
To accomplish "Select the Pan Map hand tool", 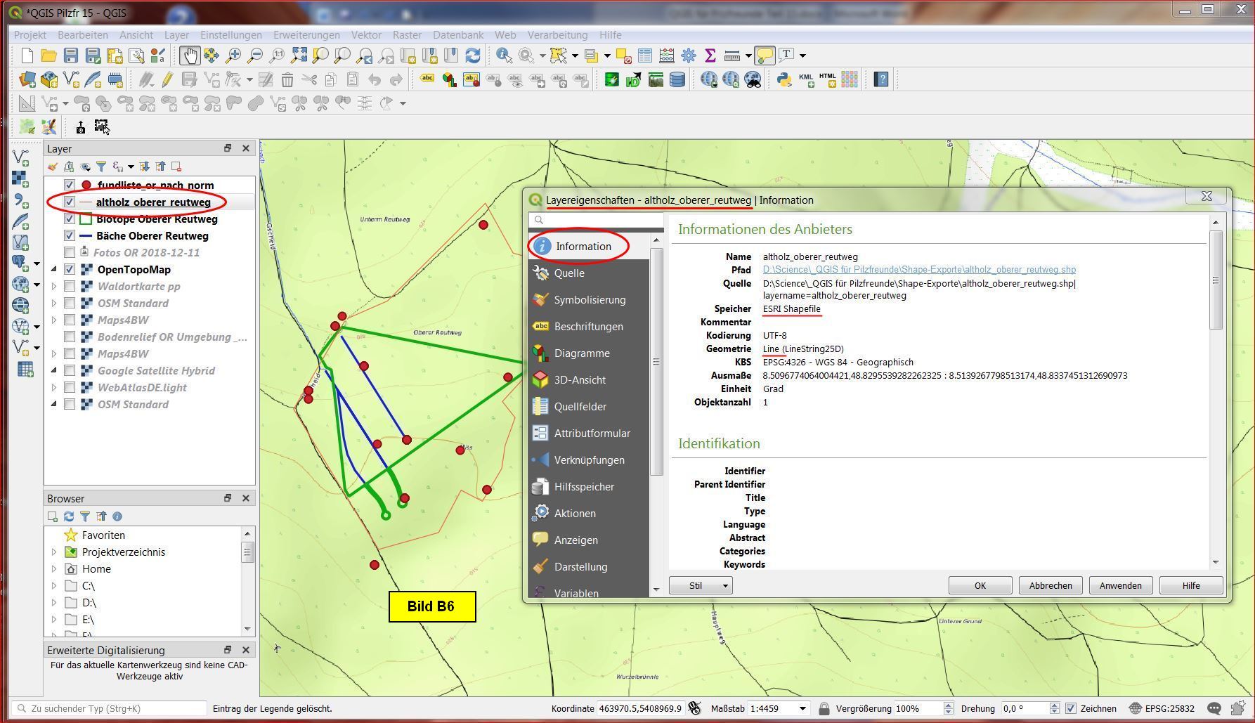I will [189, 56].
